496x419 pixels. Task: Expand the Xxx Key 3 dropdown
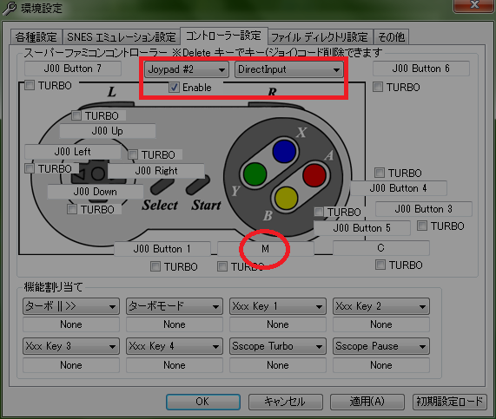coord(71,346)
